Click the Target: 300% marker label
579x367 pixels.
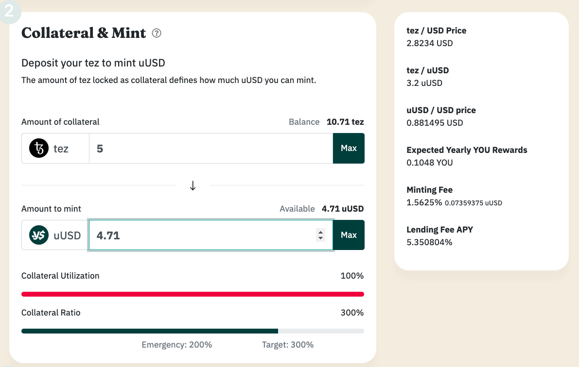pyautogui.click(x=288, y=345)
